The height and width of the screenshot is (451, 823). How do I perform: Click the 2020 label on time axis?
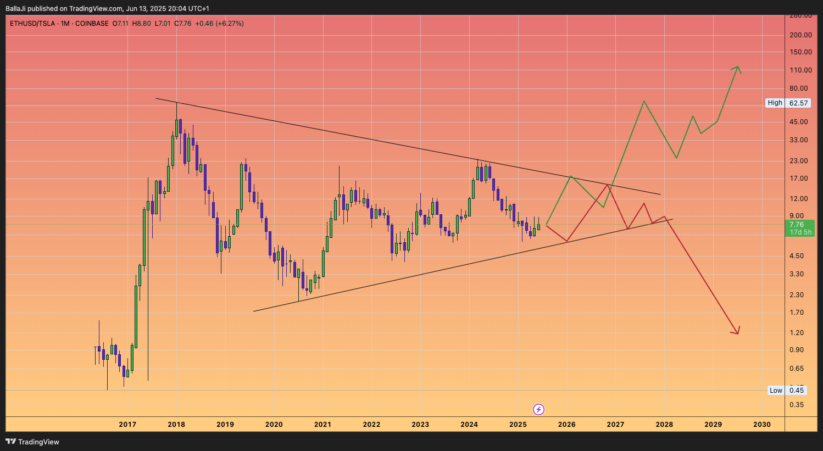coord(274,424)
